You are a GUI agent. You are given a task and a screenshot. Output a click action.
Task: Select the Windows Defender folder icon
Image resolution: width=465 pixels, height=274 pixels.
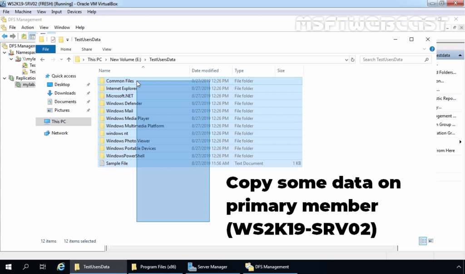pyautogui.click(x=102, y=103)
